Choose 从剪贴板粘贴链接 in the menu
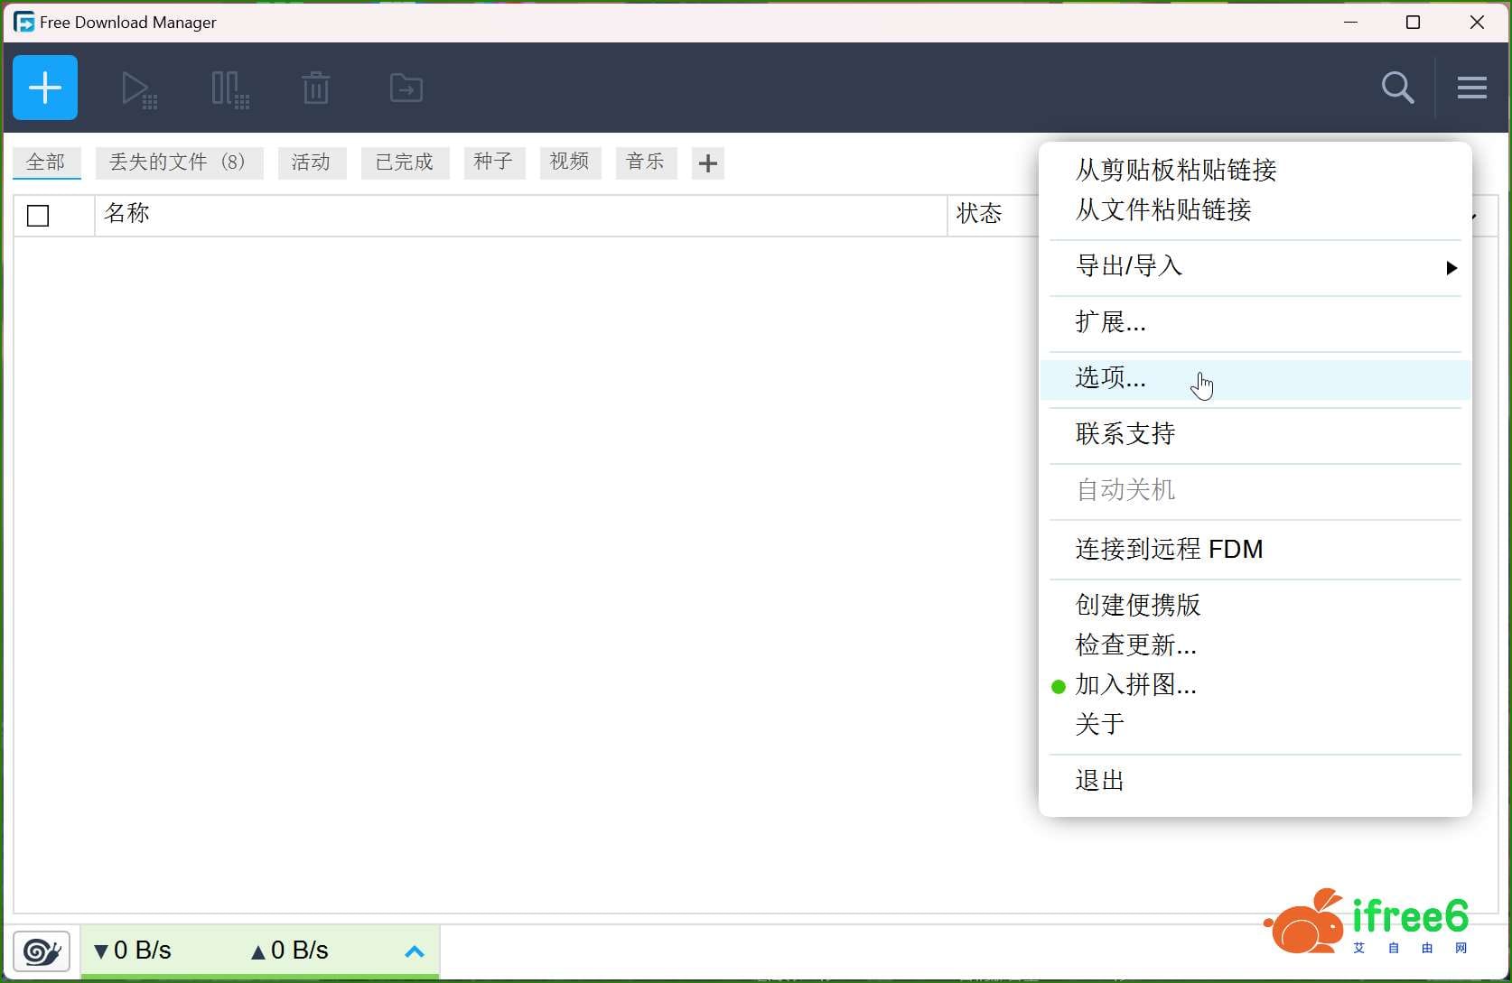Image resolution: width=1512 pixels, height=983 pixels. click(1175, 170)
